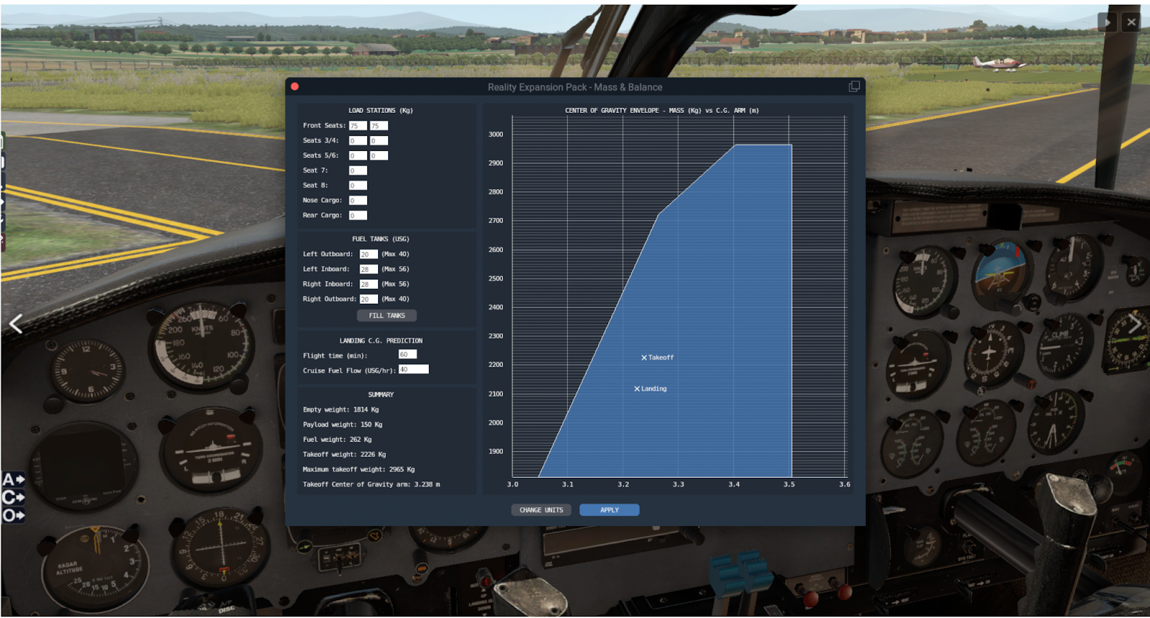Click the first Seats 5/6 weight field
The image size is (1150, 618).
(x=358, y=156)
